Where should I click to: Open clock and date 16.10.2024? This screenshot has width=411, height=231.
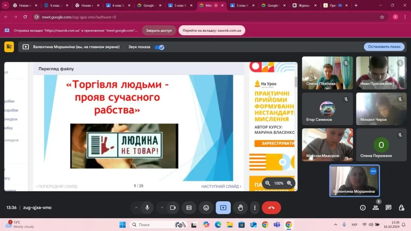[392, 225]
